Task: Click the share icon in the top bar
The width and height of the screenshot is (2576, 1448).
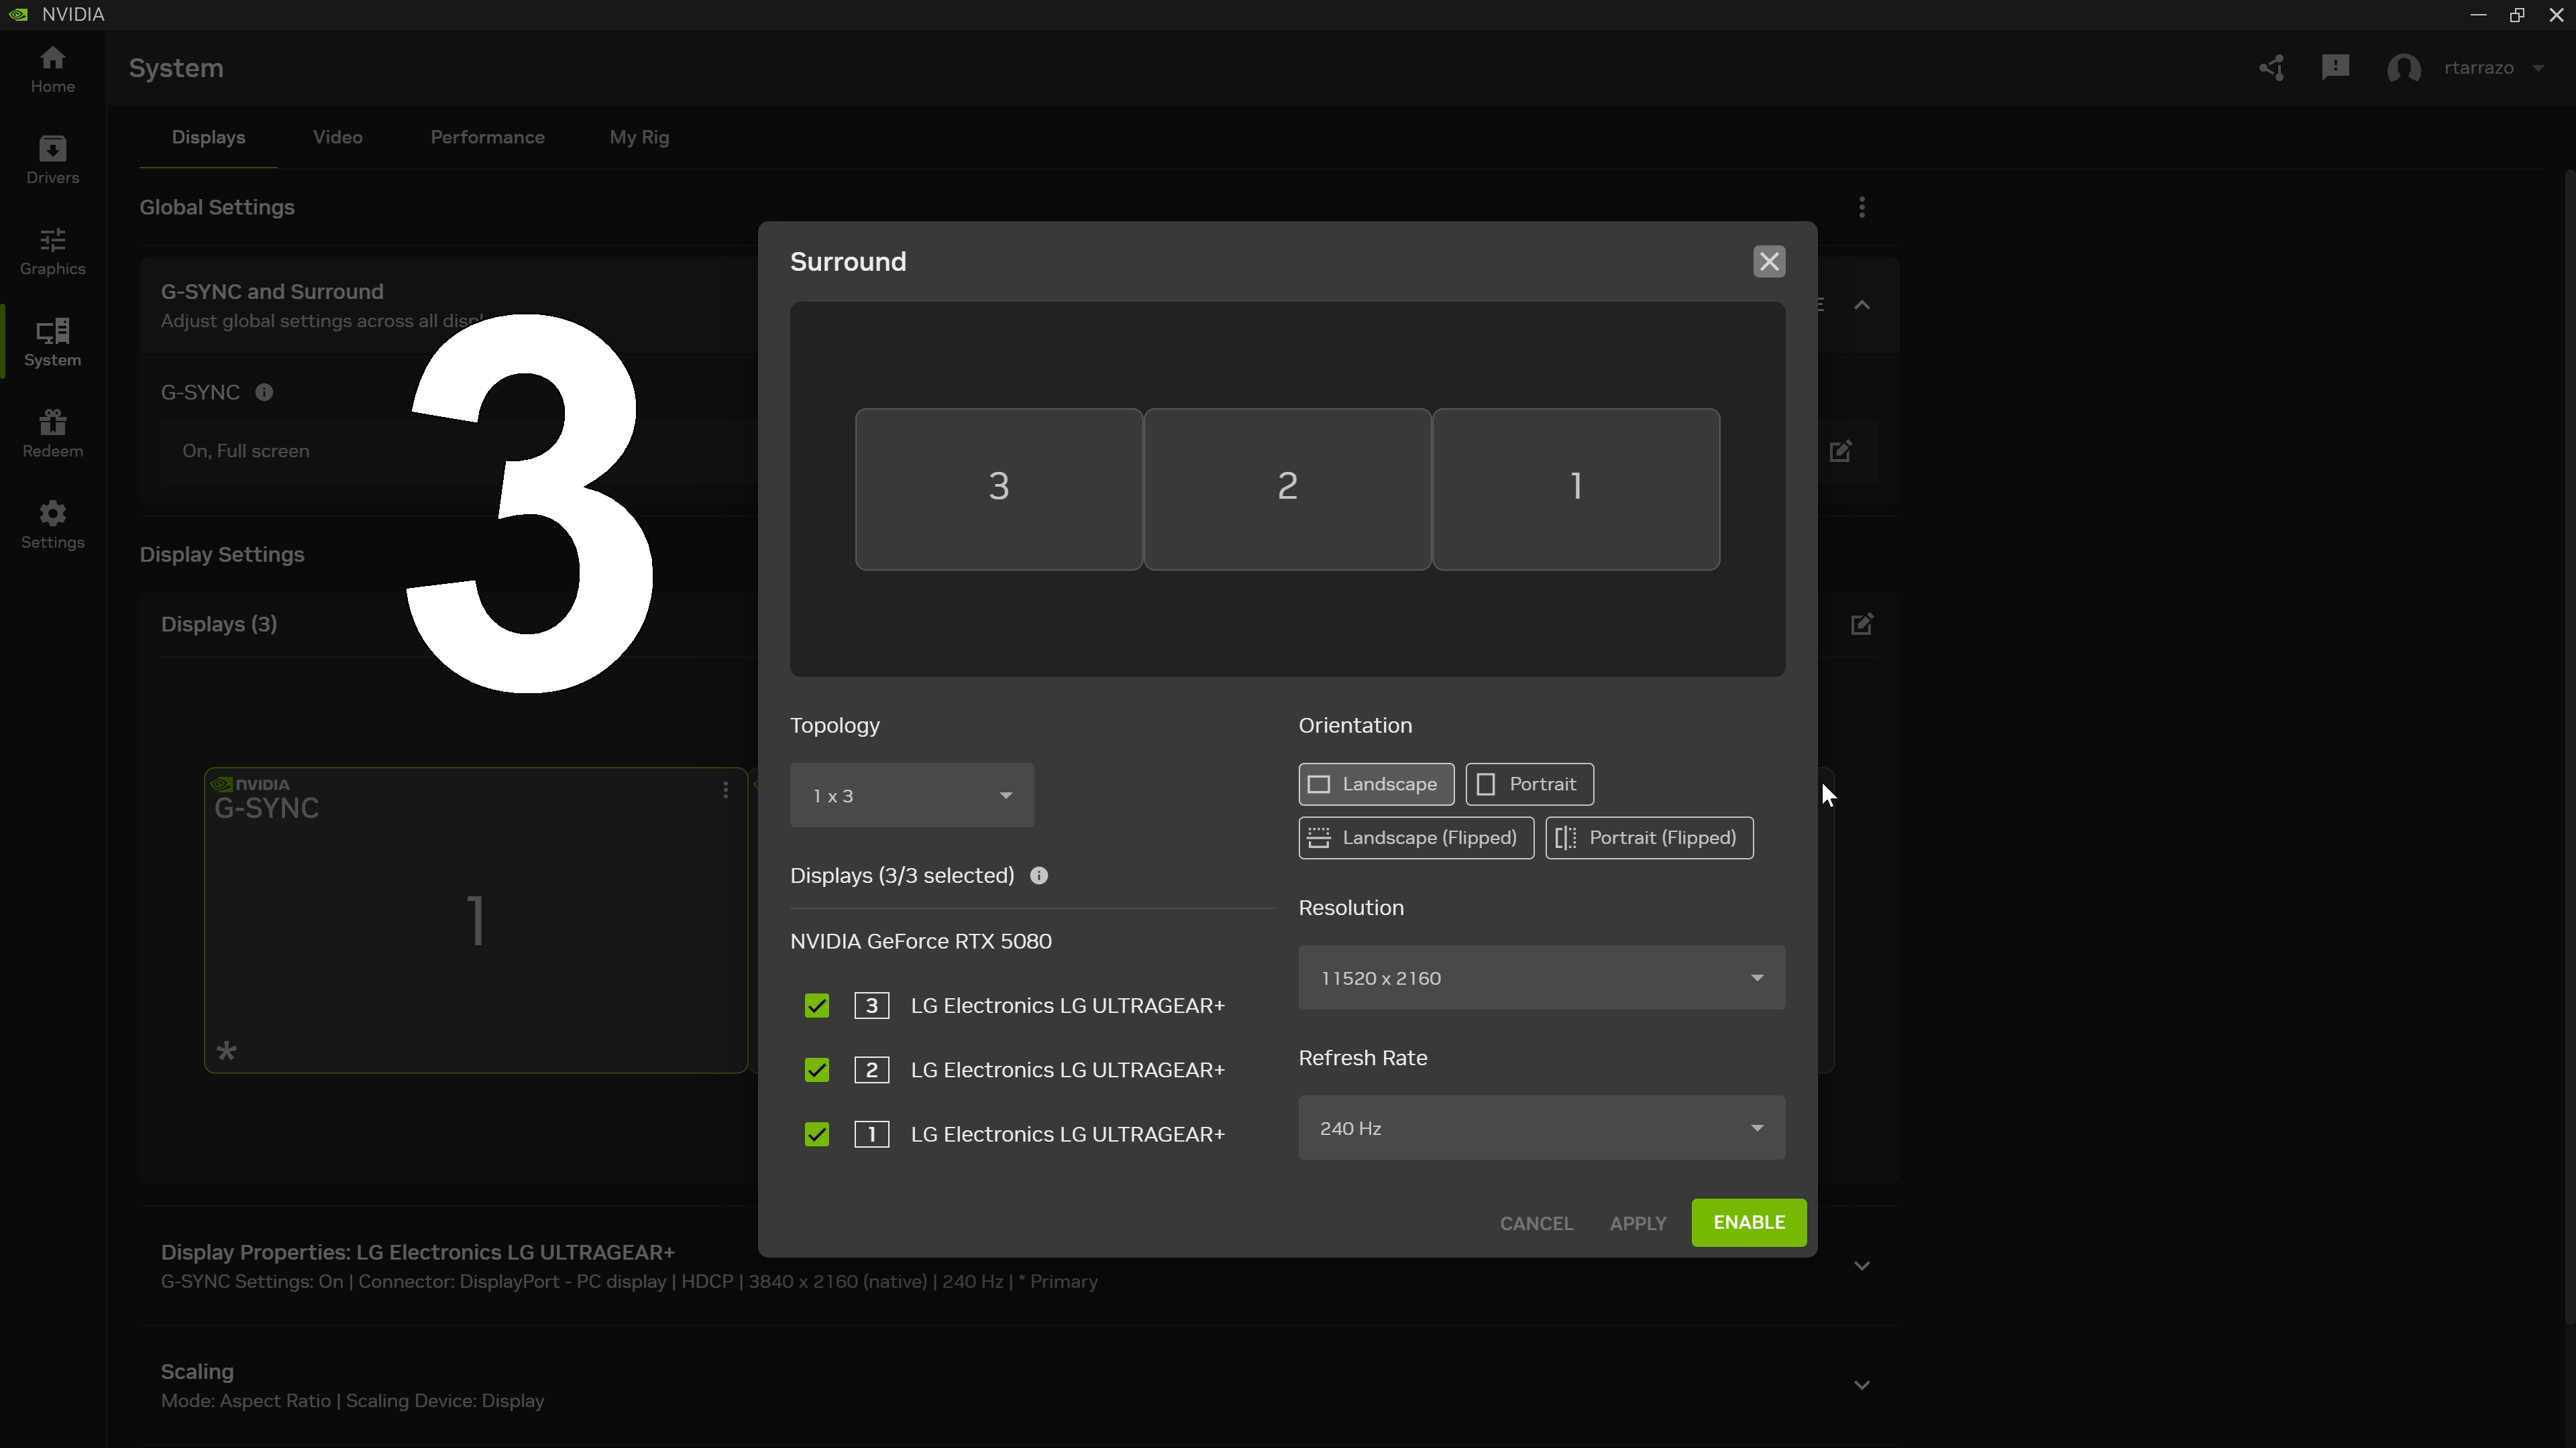Action: (x=2271, y=68)
